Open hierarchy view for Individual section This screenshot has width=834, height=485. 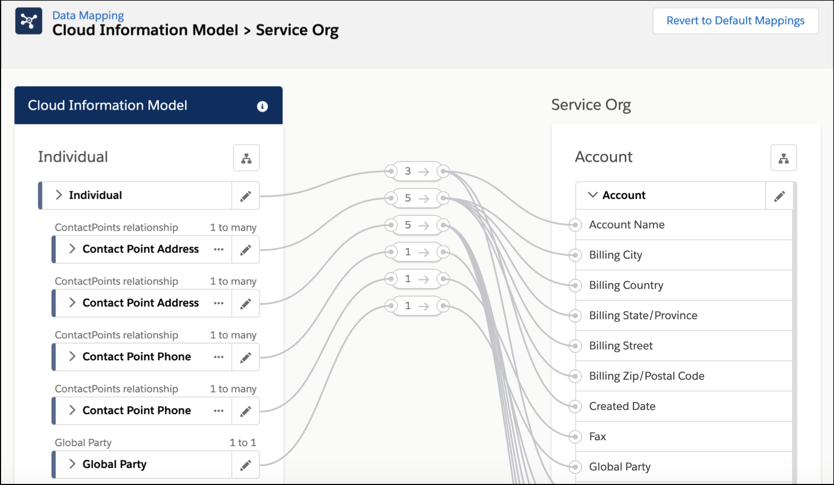246,158
